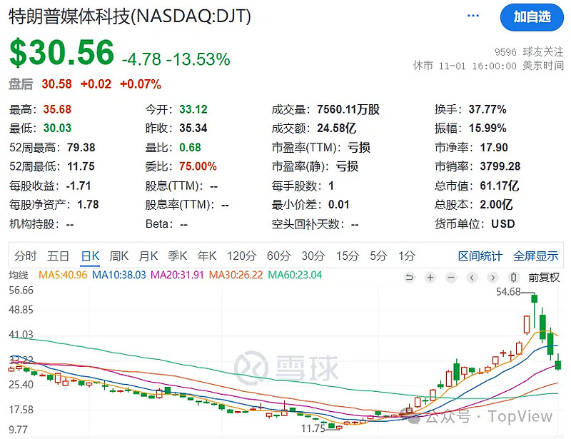Click the 市销率 value 3799.28
571x439 pixels.
point(500,166)
